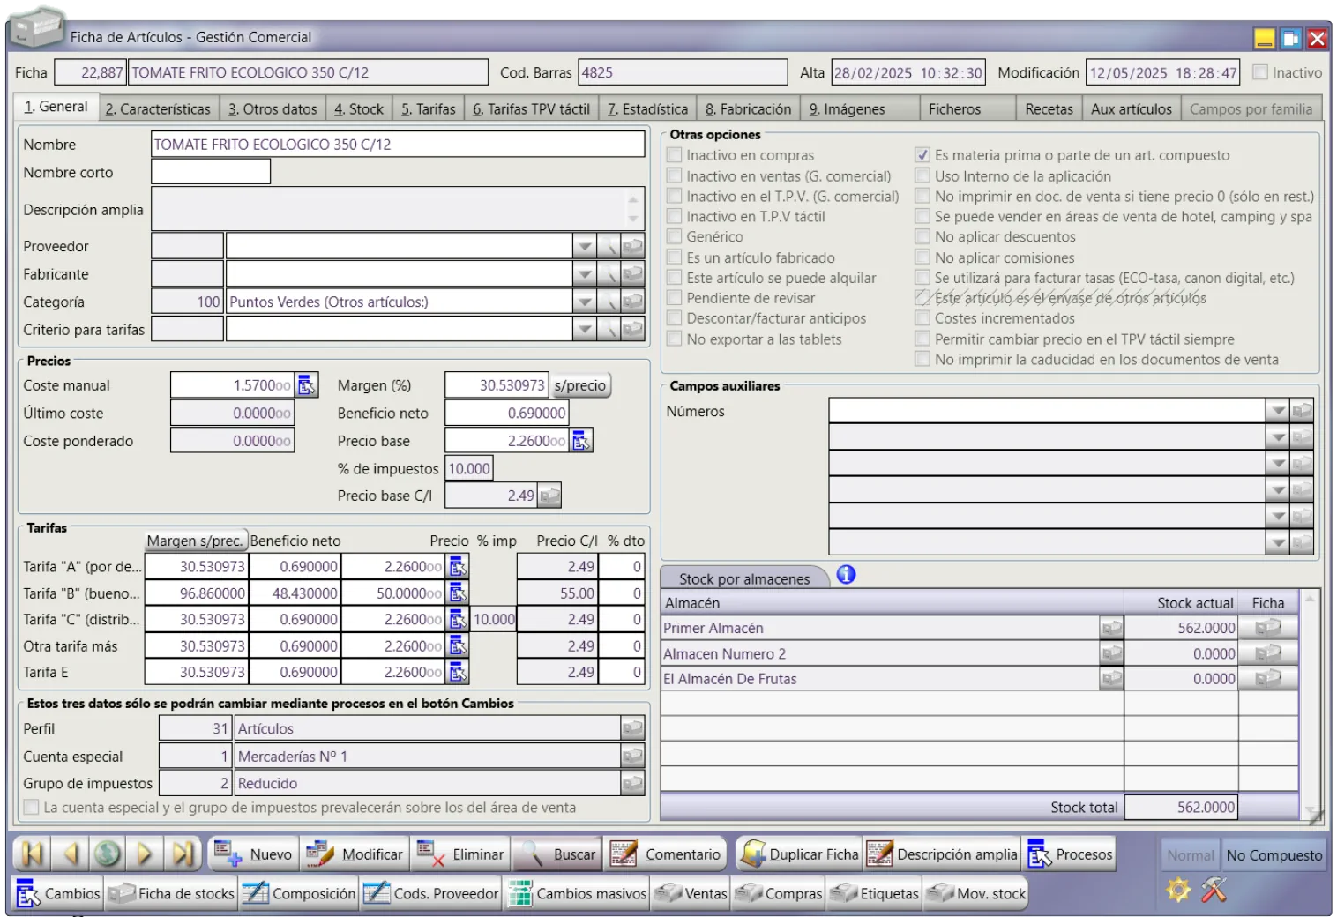Jump to the last record arrow

coord(183,854)
